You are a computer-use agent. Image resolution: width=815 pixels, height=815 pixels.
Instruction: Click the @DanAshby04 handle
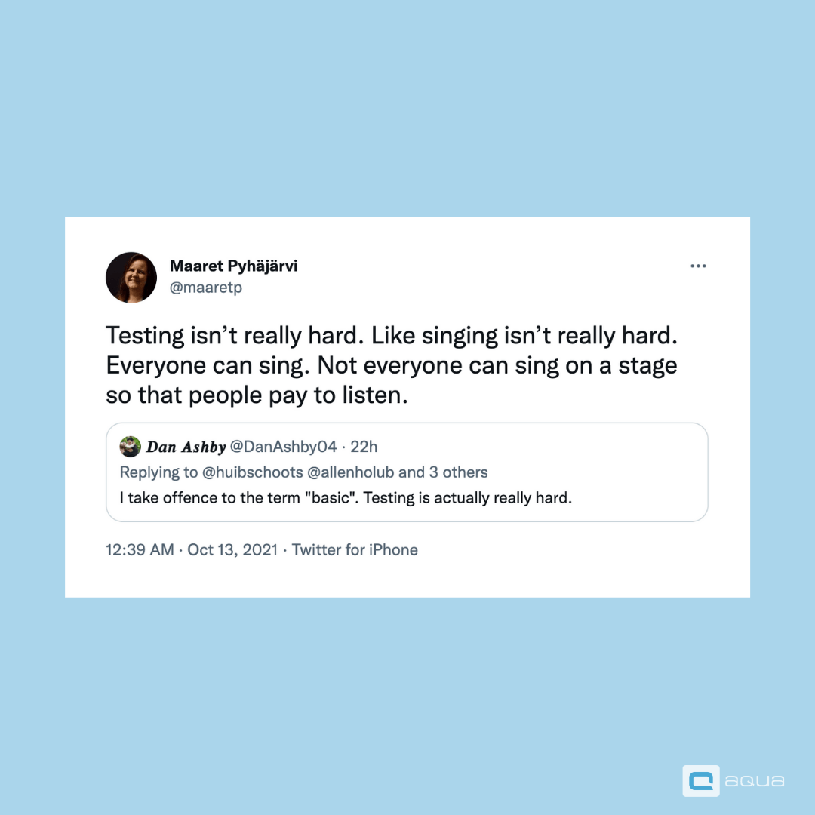point(283,447)
